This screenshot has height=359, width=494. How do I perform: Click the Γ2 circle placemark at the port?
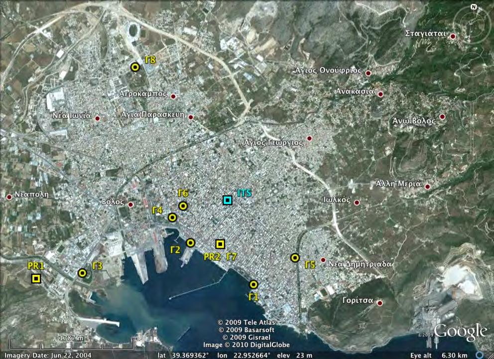click(x=190, y=243)
